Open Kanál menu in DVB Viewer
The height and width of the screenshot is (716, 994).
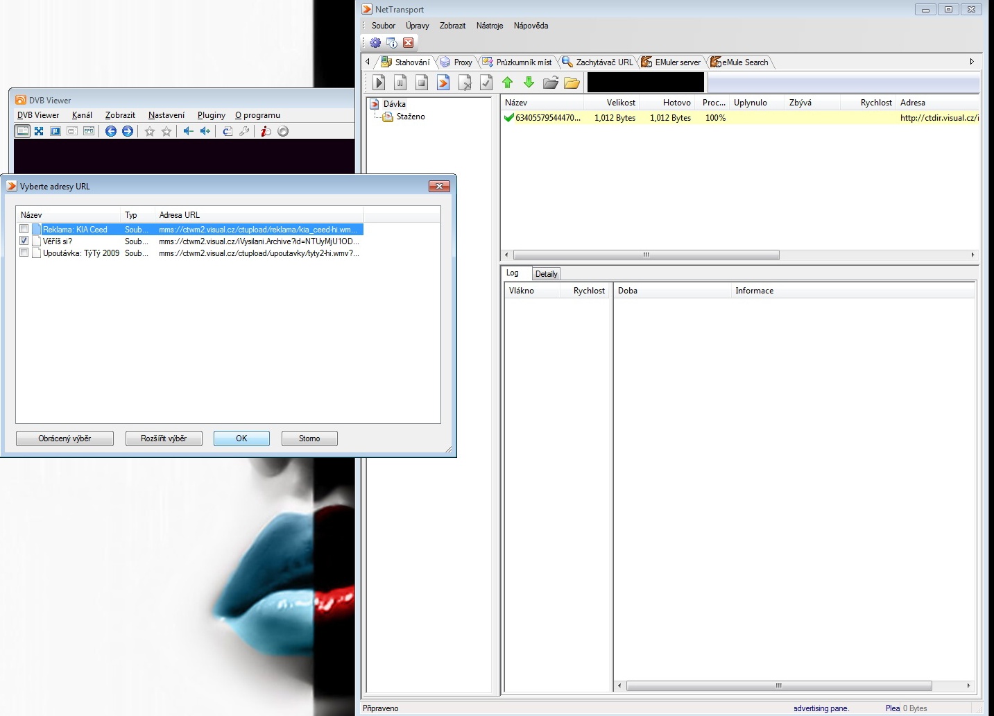click(82, 115)
